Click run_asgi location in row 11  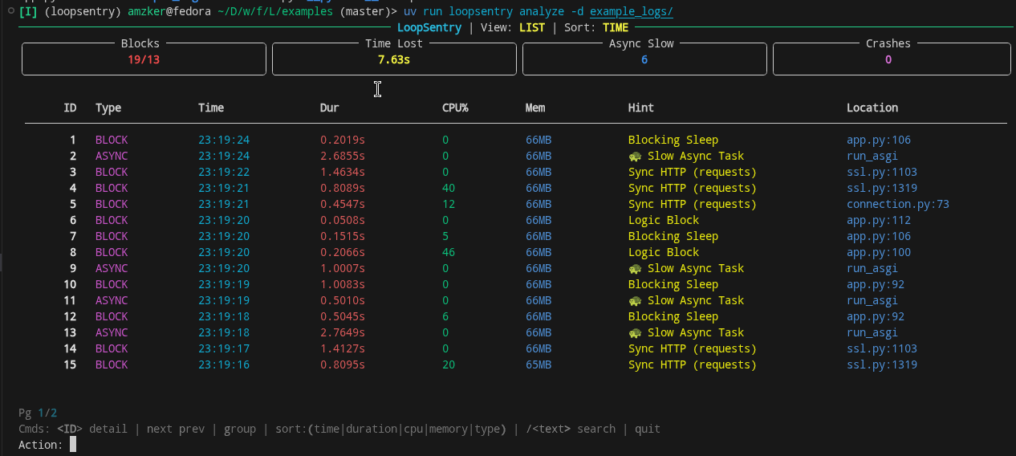872,300
